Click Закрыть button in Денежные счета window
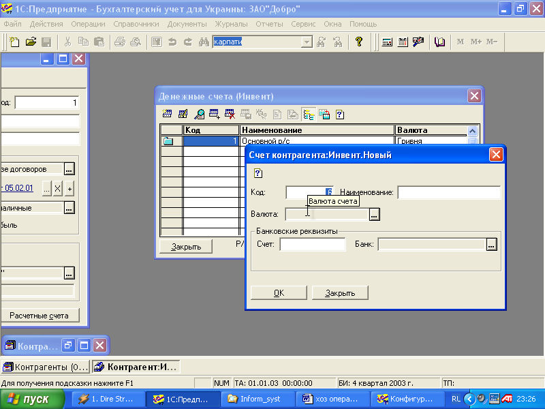The image size is (545, 409). pyautogui.click(x=186, y=247)
